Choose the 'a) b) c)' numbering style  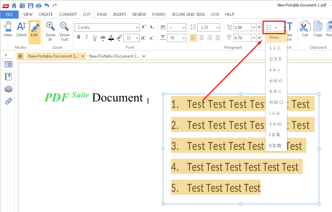(276, 81)
